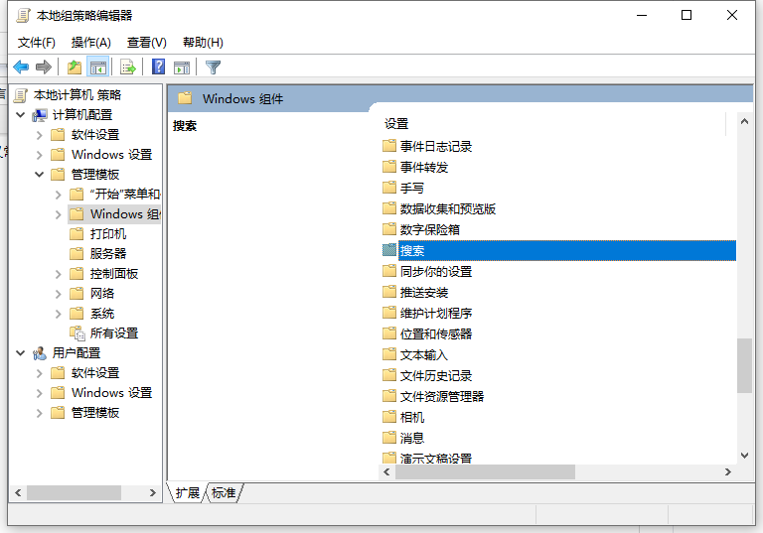Expand the 系统 node in the tree
This screenshot has height=533, width=763.
[x=59, y=314]
